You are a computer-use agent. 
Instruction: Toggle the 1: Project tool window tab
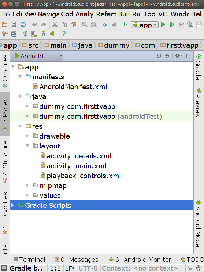pyautogui.click(x=5, y=114)
